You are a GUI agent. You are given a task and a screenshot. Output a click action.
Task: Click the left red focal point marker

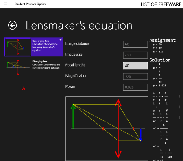click(103, 129)
